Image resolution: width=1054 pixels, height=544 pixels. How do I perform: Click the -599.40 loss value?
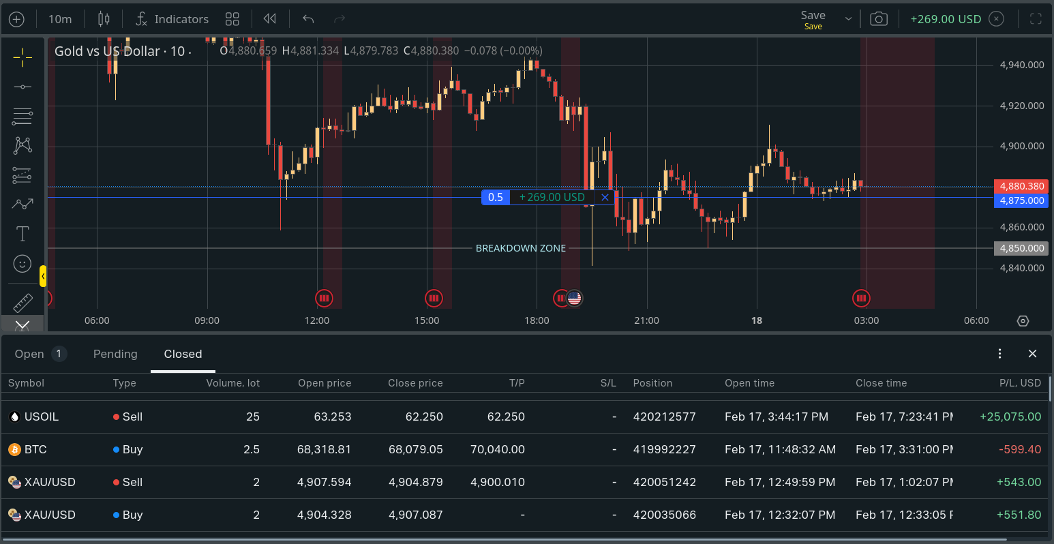[x=1020, y=449]
